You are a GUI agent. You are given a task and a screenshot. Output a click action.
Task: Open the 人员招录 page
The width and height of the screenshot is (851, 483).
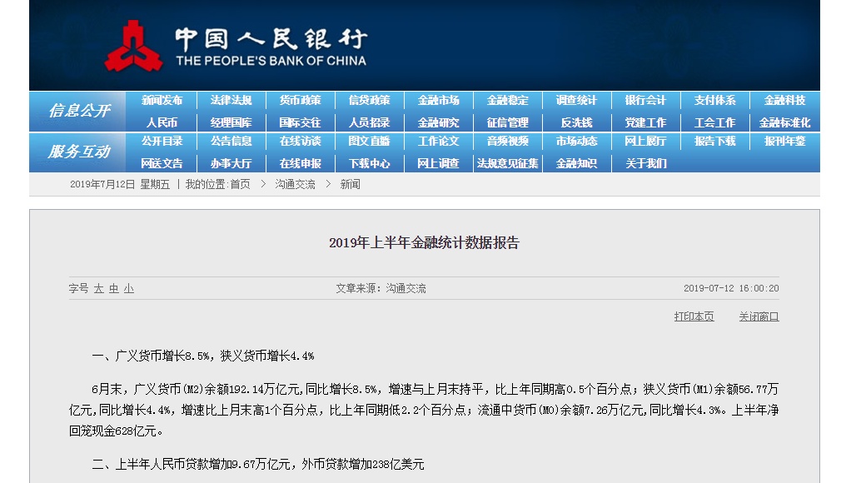click(370, 122)
